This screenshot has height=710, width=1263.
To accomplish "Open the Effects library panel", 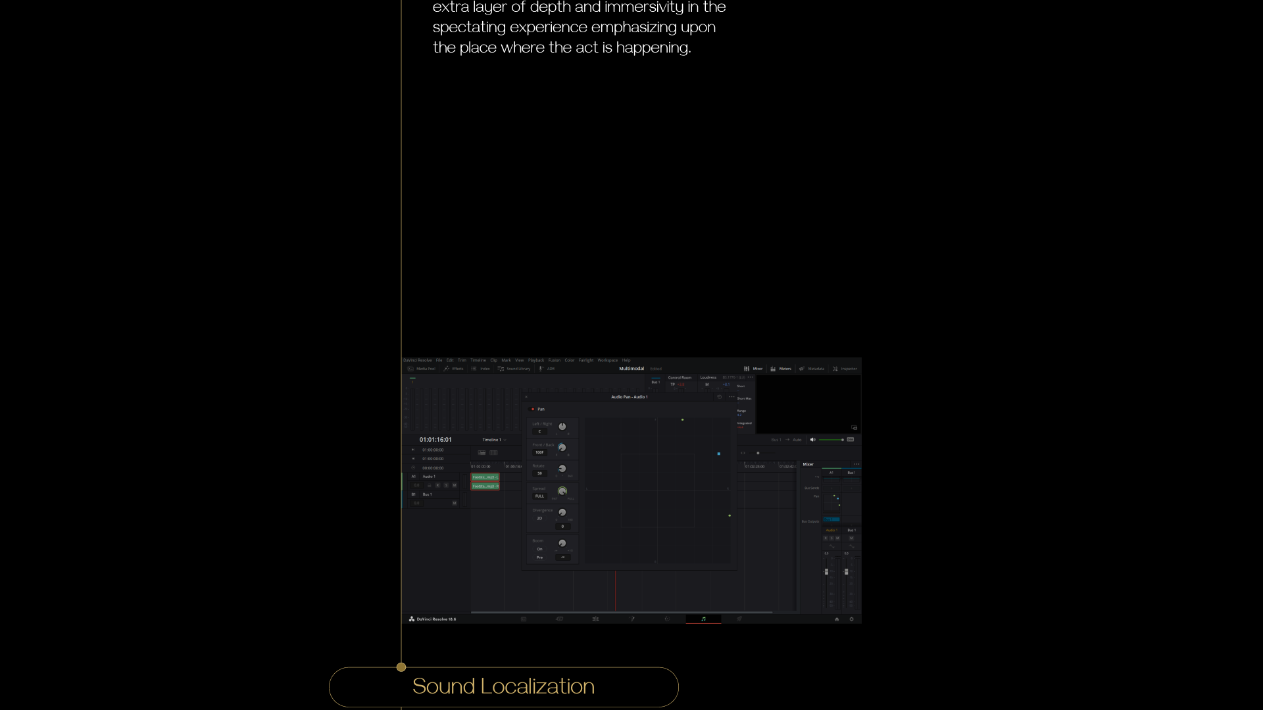I will pyautogui.click(x=454, y=369).
